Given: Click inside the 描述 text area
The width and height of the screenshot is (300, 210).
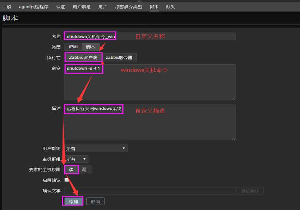Looking at the screenshot, I should pyautogui.click(x=150, y=122).
